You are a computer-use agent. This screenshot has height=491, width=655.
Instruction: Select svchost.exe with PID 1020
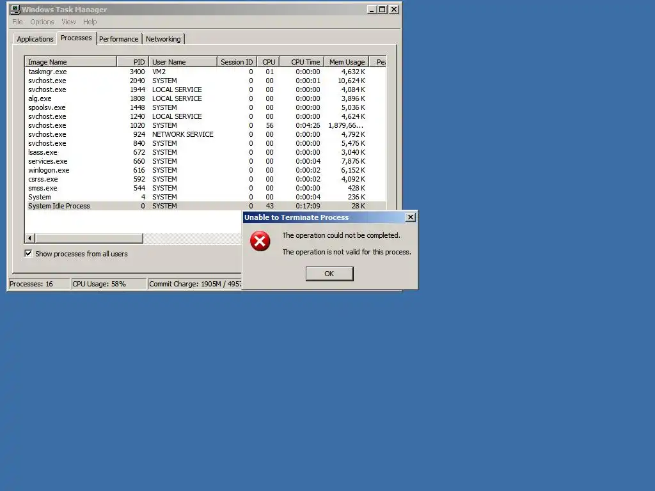[x=205, y=125]
